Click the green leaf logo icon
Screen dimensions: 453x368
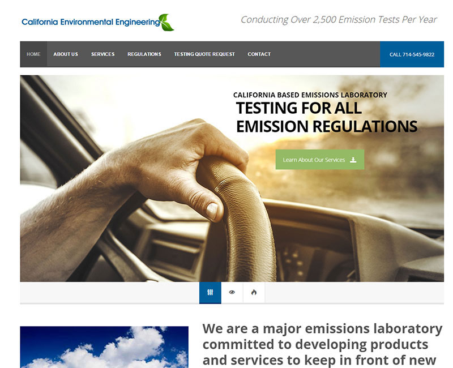point(166,23)
